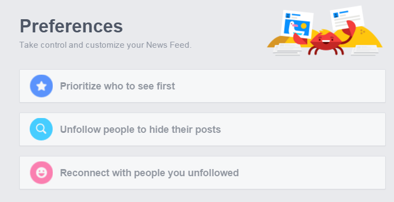The height and width of the screenshot is (202, 394).
Task: Click the paper stack left of the crab
Action: (287, 49)
